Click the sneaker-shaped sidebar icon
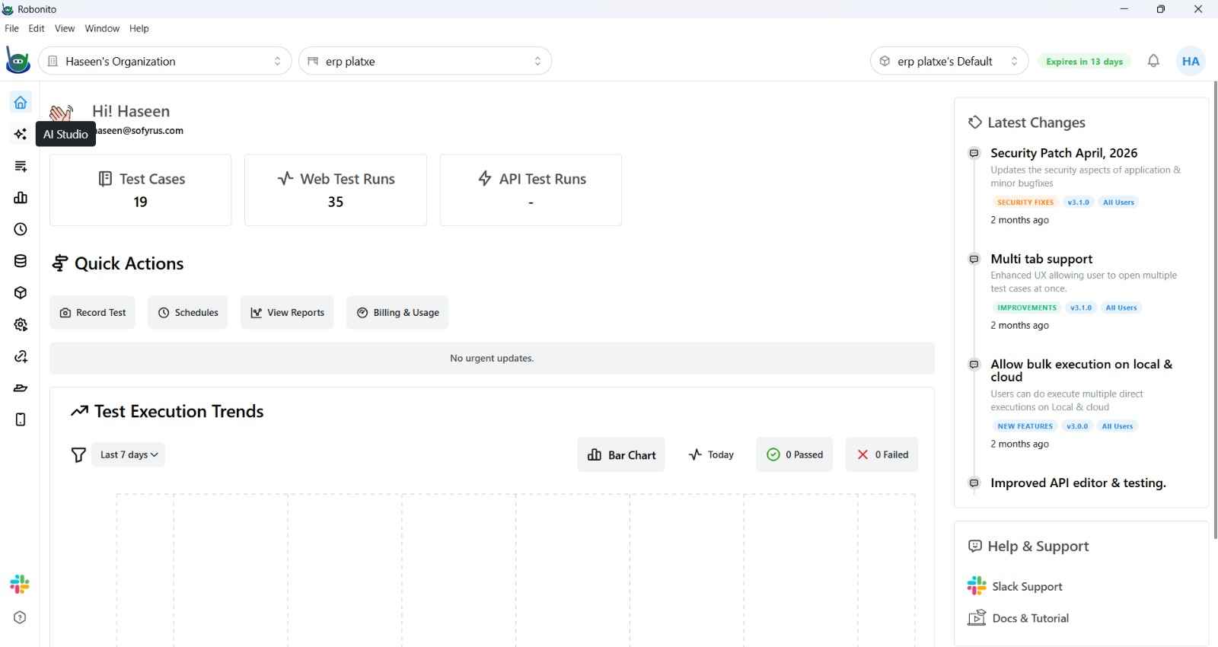This screenshot has width=1218, height=647. [21, 388]
